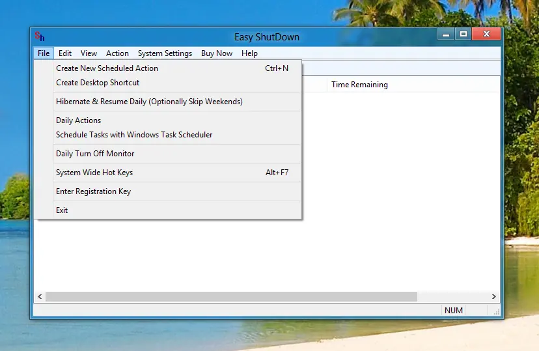Click the horizontal scrollbar thumb
This screenshot has width=539, height=351.
[231, 297]
